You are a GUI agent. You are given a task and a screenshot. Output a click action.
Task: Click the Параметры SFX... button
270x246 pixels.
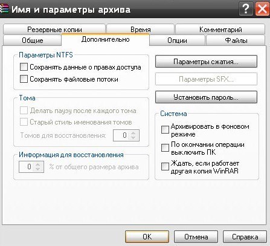206,79
